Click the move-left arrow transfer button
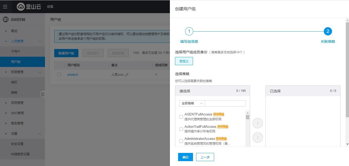This screenshot has height=166, width=349. [x=258, y=123]
